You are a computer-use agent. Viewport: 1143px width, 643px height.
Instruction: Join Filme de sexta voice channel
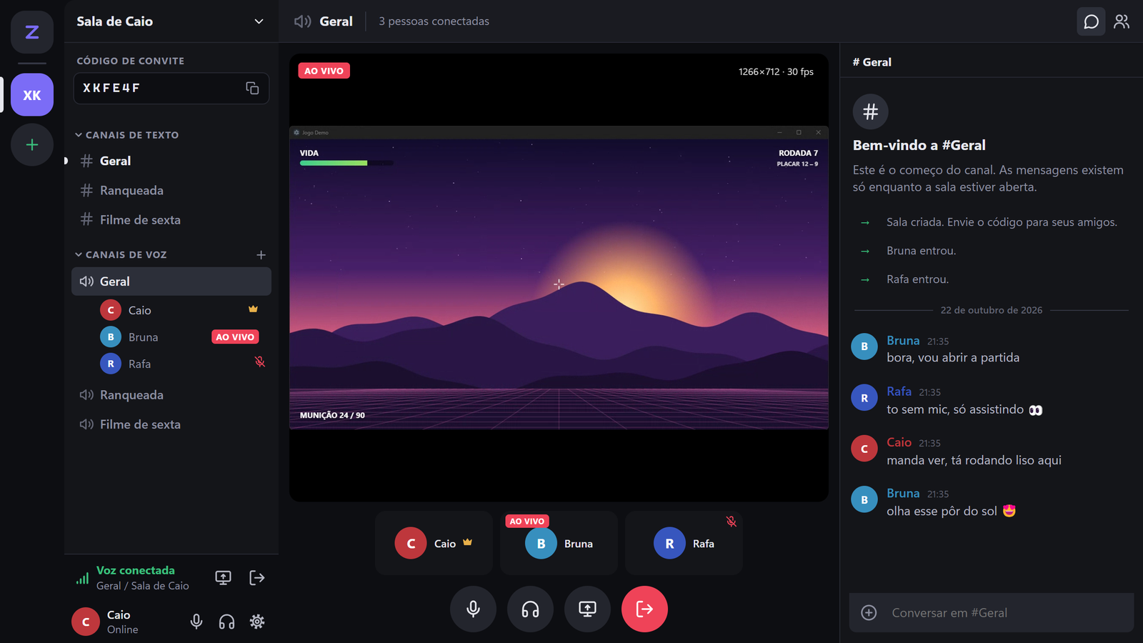(x=171, y=424)
